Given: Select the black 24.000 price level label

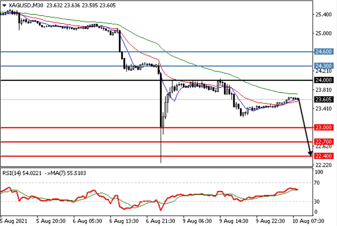Looking at the screenshot, I should 324,80.
